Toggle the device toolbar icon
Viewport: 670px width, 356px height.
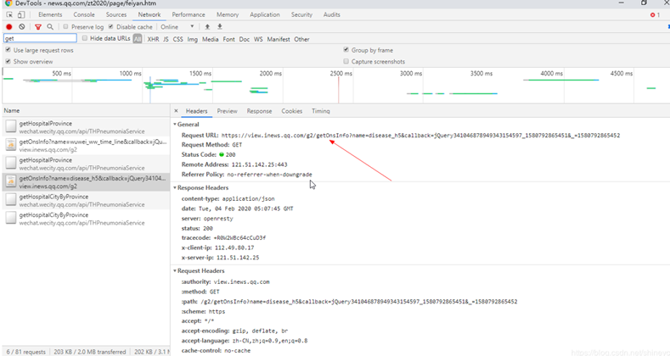(x=21, y=14)
